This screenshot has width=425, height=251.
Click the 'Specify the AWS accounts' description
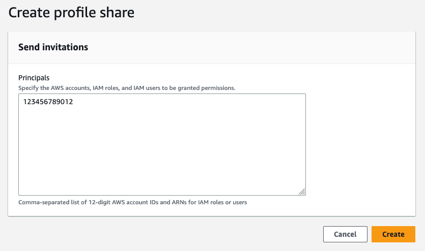[x=127, y=88]
